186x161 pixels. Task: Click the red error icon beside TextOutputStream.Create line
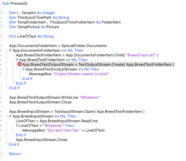click(19, 64)
